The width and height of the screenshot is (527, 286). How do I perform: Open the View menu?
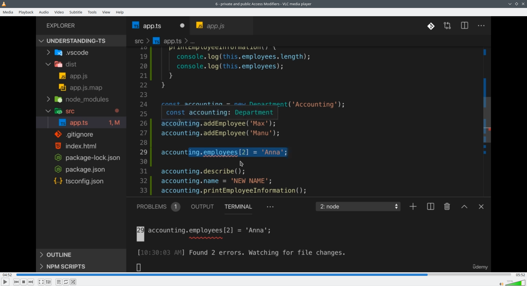pos(106,12)
